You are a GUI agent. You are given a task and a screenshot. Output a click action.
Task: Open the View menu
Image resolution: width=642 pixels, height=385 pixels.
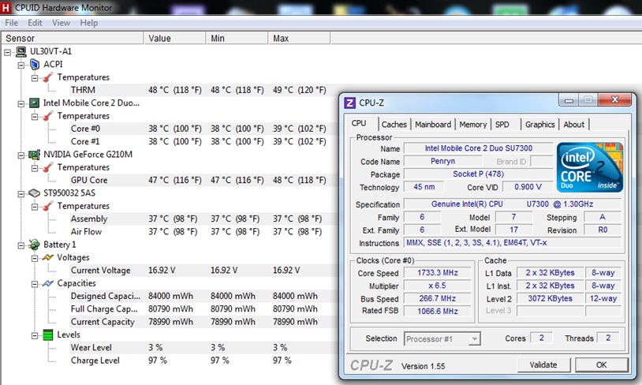[61, 23]
